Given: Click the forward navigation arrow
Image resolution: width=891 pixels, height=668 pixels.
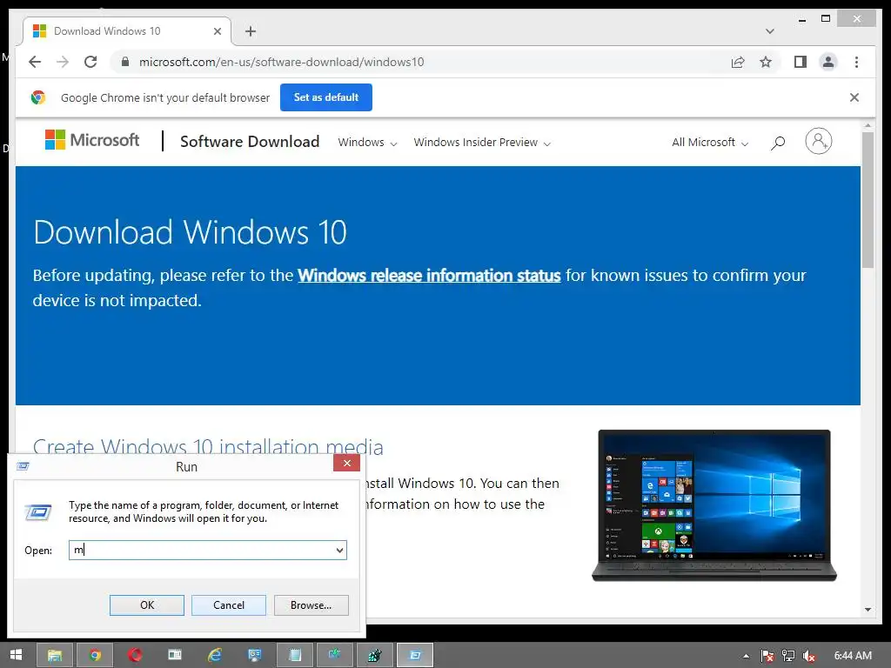Looking at the screenshot, I should point(63,62).
